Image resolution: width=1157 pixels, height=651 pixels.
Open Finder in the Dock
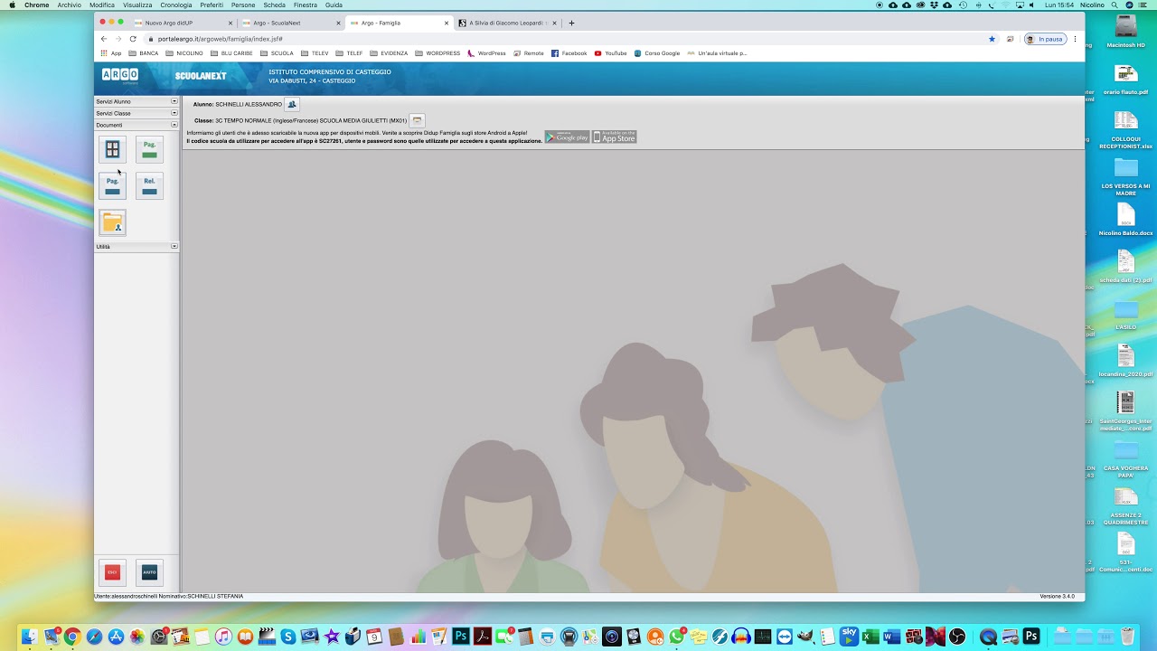(29, 637)
